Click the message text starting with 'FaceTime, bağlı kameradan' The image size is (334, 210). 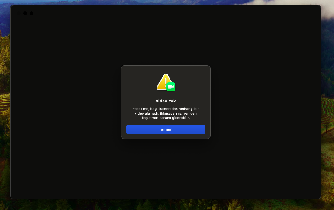coord(165,113)
